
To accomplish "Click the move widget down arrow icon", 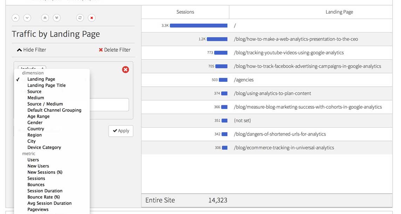I will click(x=27, y=18).
